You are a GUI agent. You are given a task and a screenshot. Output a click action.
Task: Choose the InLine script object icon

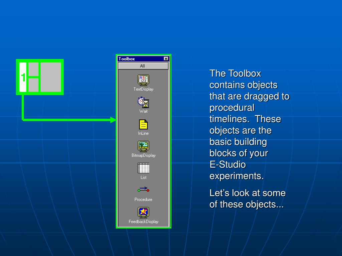click(143, 125)
